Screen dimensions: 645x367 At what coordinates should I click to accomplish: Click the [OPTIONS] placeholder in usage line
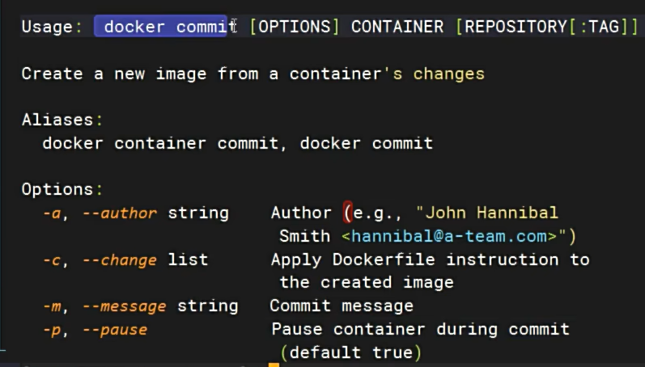[x=294, y=27]
